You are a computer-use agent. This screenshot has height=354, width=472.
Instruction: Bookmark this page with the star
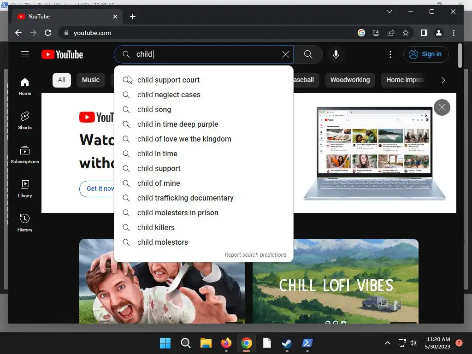(x=406, y=33)
